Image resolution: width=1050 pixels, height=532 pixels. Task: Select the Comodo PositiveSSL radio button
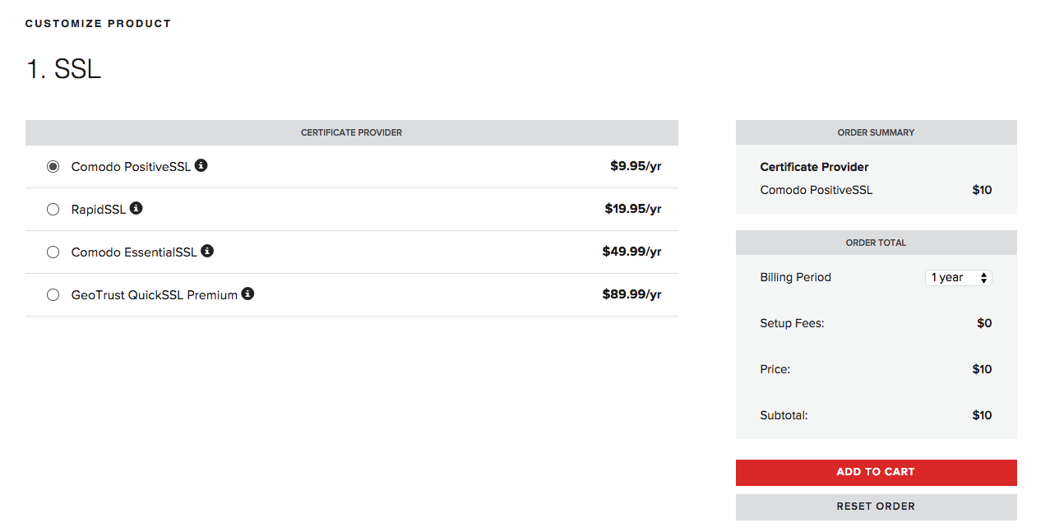pos(53,167)
